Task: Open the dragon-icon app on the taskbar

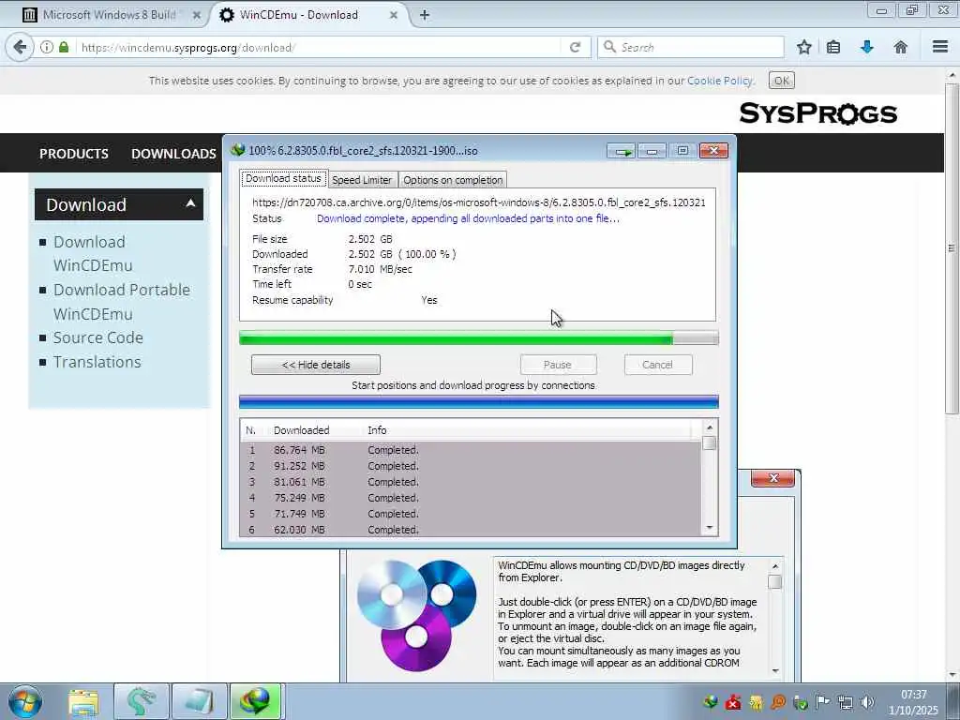Action: 141,701
